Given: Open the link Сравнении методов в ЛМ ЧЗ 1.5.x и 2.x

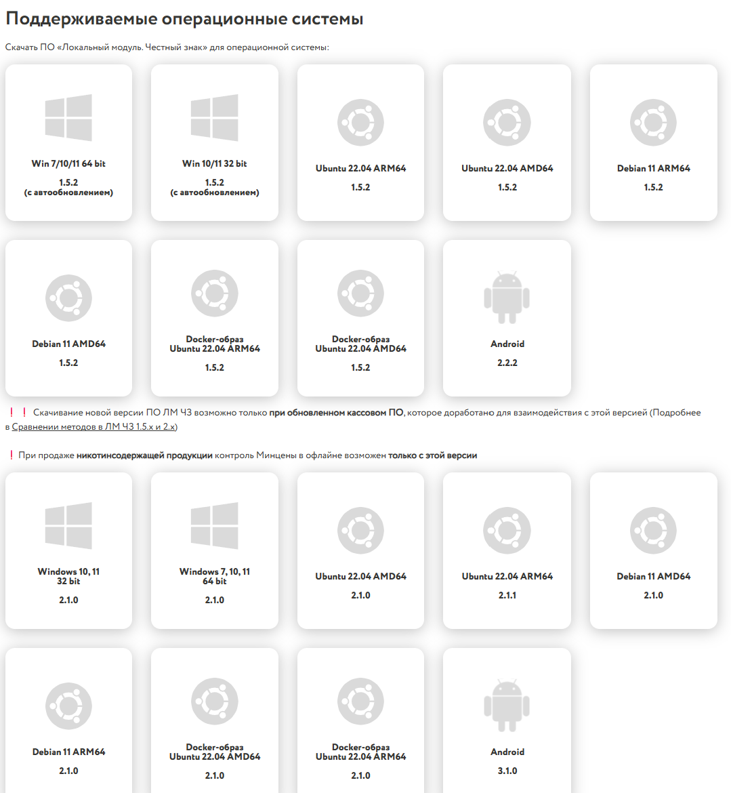Looking at the screenshot, I should pyautogui.click(x=93, y=426).
